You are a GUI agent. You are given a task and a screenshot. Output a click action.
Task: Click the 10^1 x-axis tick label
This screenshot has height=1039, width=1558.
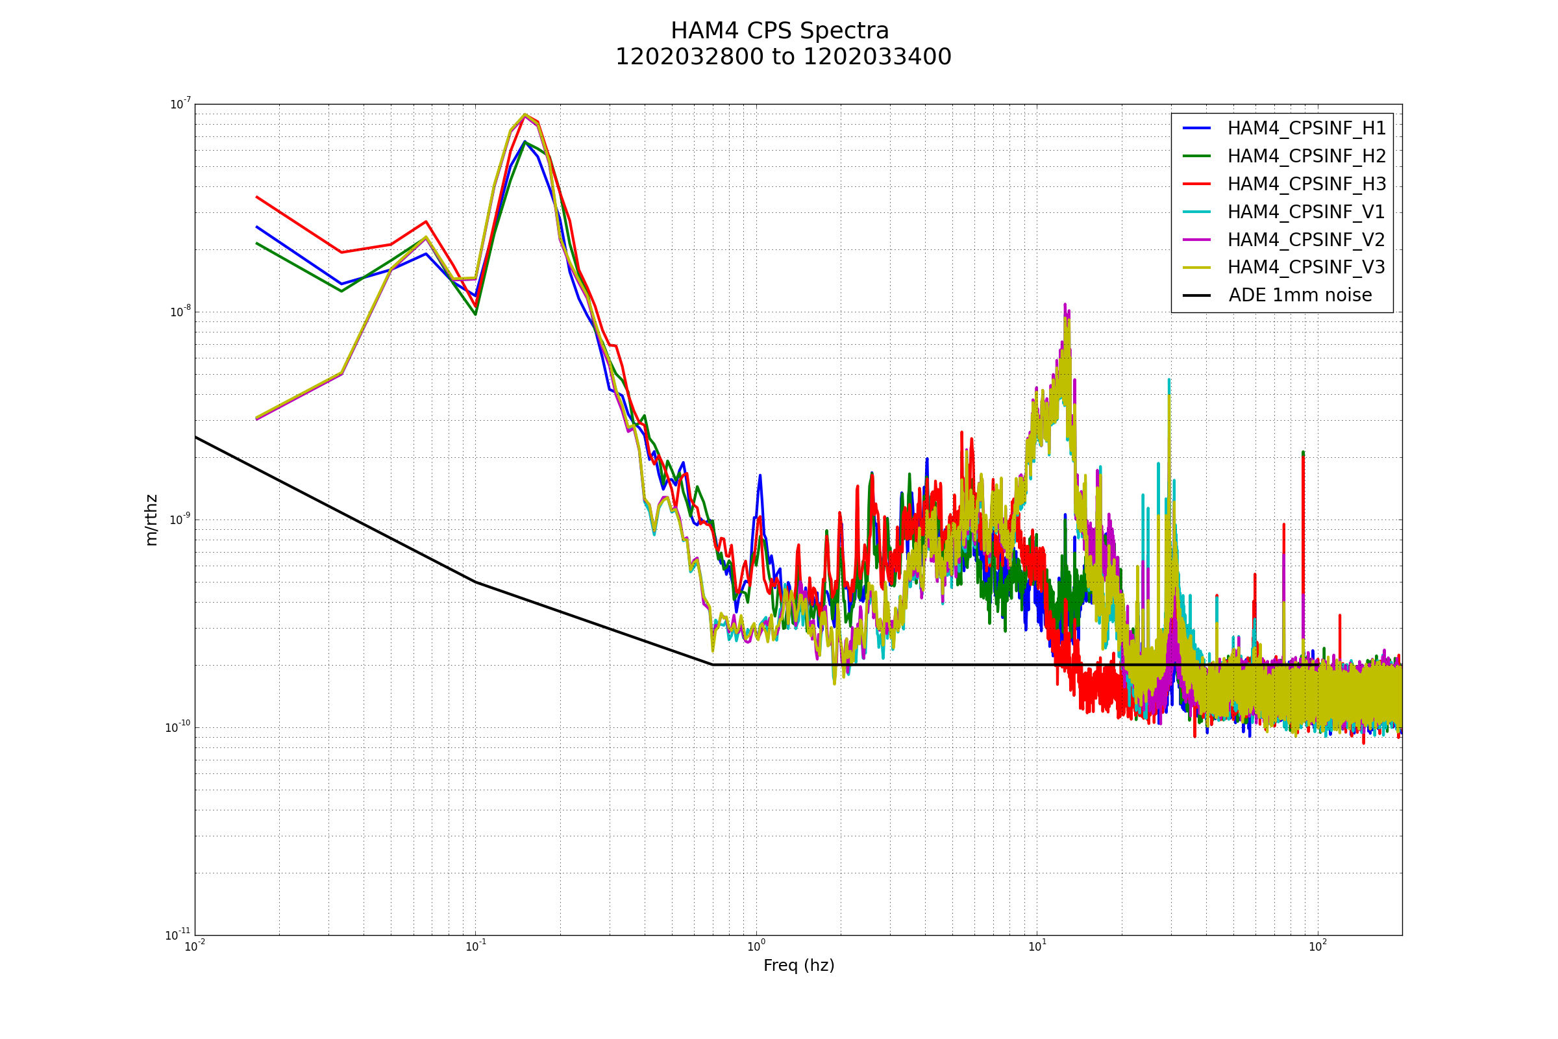[x=1037, y=946]
